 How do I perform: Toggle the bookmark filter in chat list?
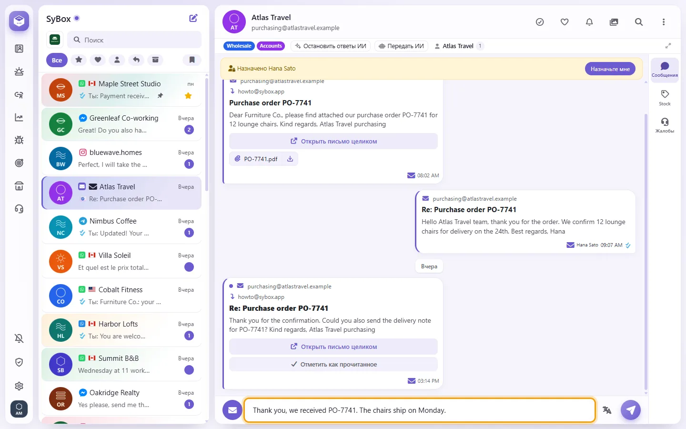tap(192, 60)
